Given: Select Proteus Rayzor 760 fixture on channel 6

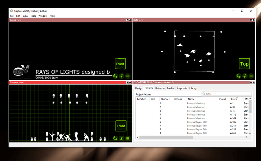Looking at the screenshot, I should tap(192, 122).
